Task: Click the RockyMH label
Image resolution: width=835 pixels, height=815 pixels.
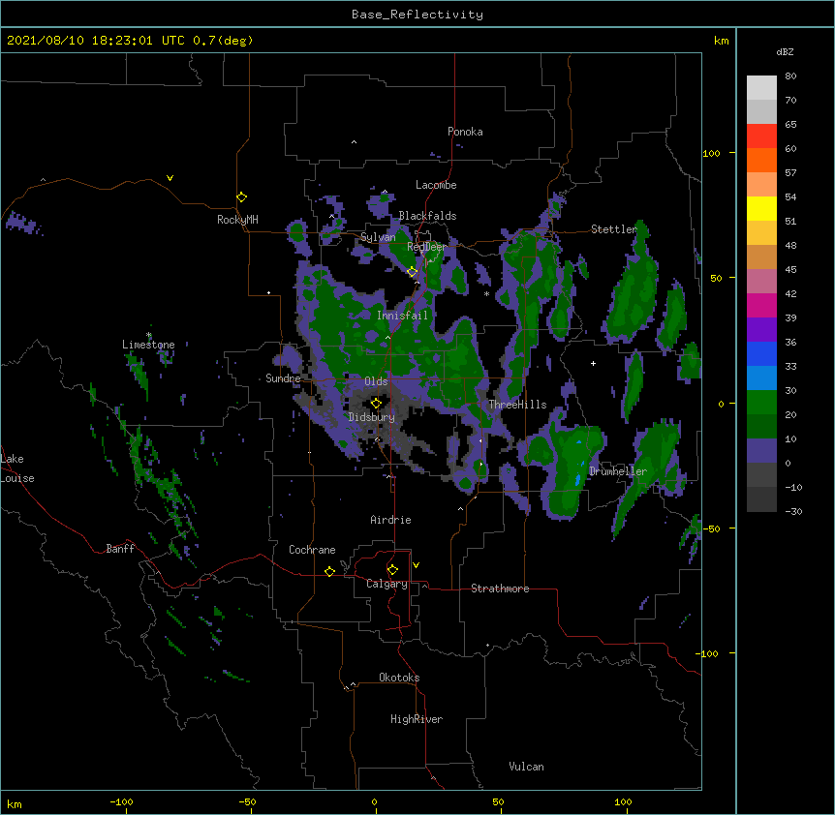Action: (x=237, y=220)
